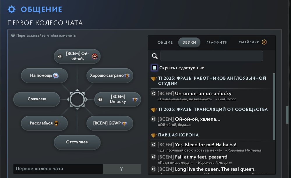Toggle the Скрыть недоступные checkbox
Screen dimensions: 291x178
pos(154,68)
